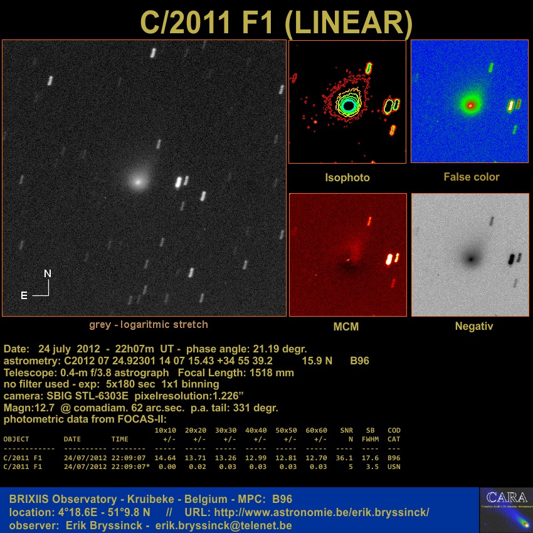Click the 'MCM' caption text

tap(346, 327)
